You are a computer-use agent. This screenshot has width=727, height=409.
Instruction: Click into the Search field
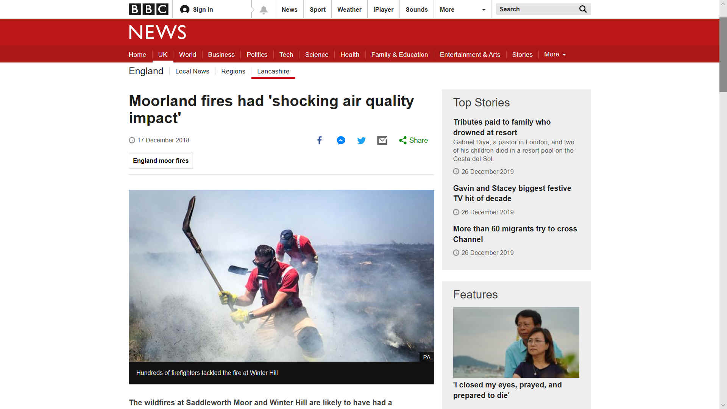point(537,9)
